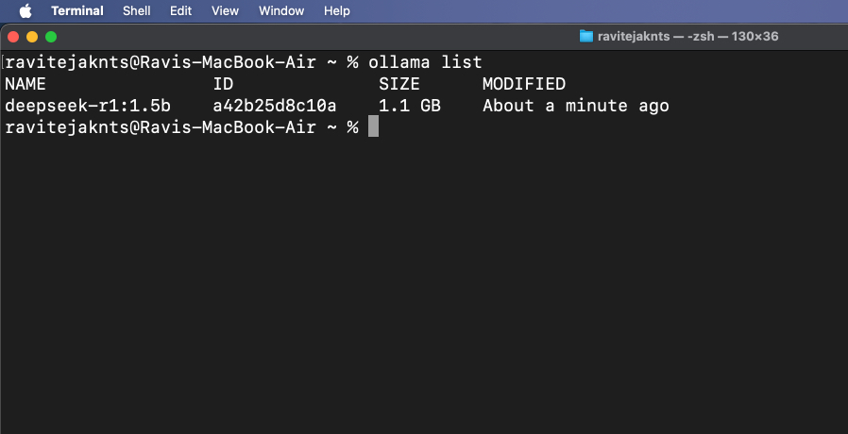The image size is (848, 434).
Task: Open the Window menu
Action: click(281, 11)
